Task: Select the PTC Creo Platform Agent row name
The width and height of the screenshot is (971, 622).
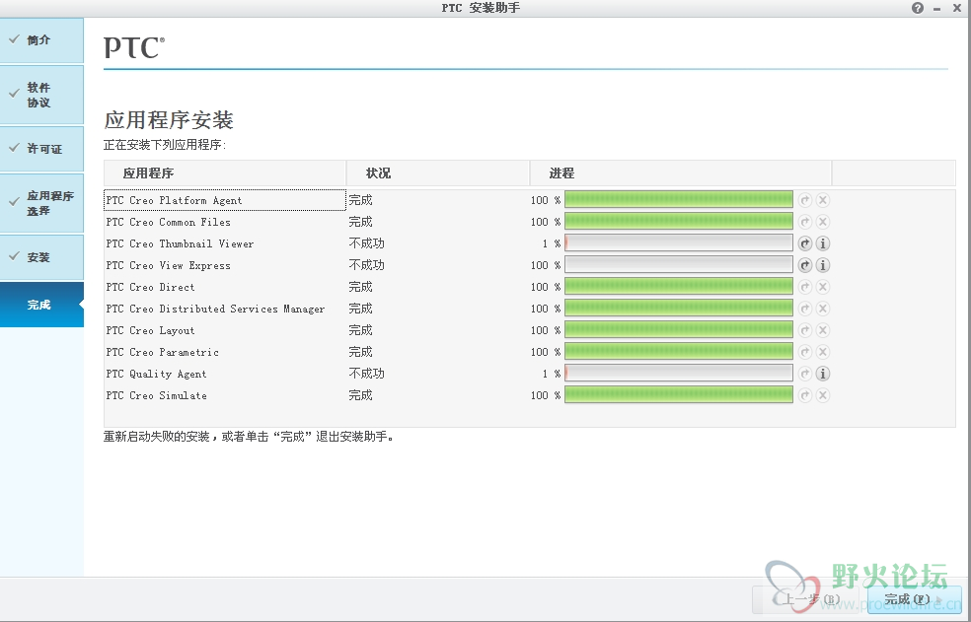Action: coord(174,200)
